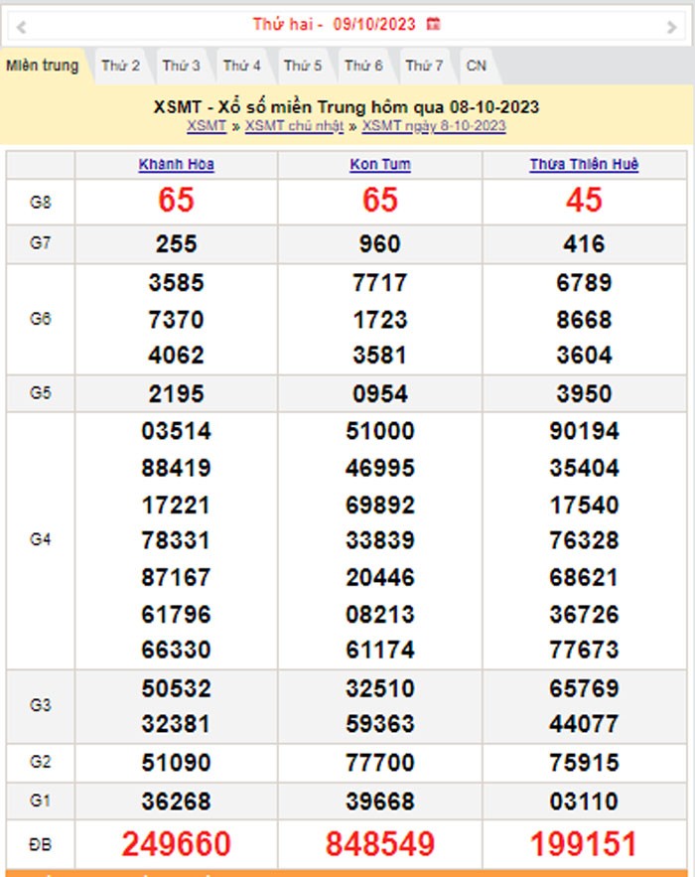Open the Thứ 4 tab
This screenshot has height=877, width=695.
point(242,67)
